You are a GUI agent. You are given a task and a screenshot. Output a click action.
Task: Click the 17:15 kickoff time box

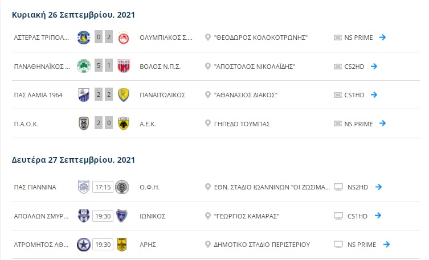tap(103, 187)
